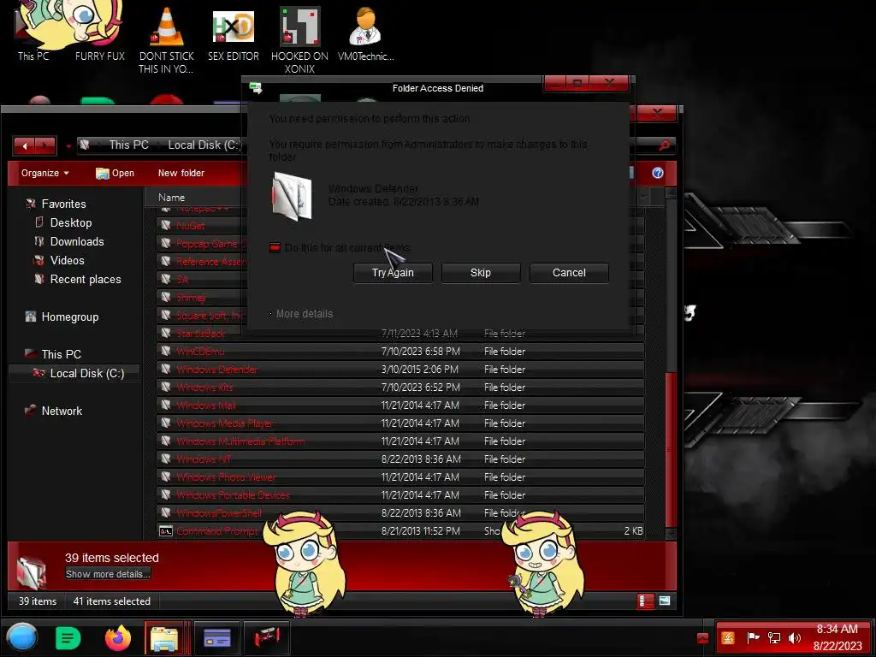Click the Forward arrow in Explorer
Viewport: 876px width, 657px height.
pos(45,145)
